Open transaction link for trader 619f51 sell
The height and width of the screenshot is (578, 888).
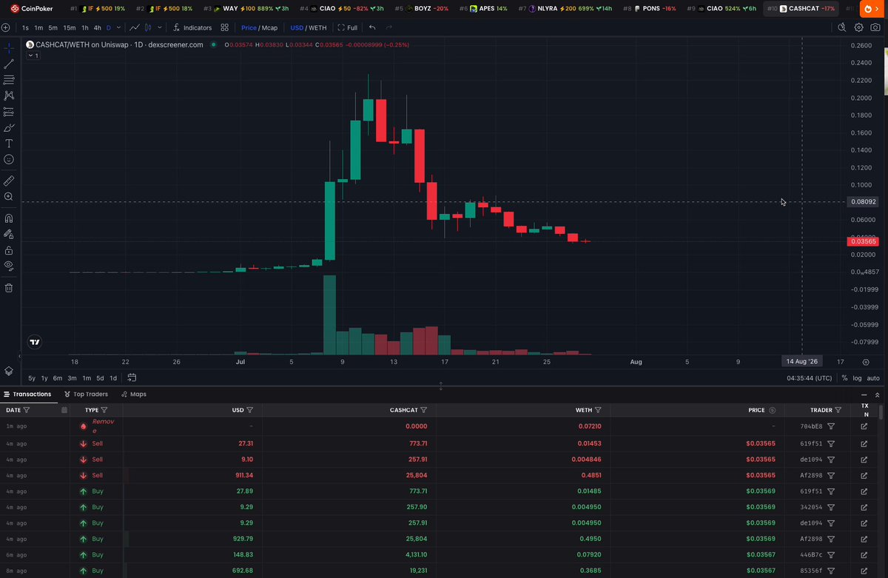864,444
